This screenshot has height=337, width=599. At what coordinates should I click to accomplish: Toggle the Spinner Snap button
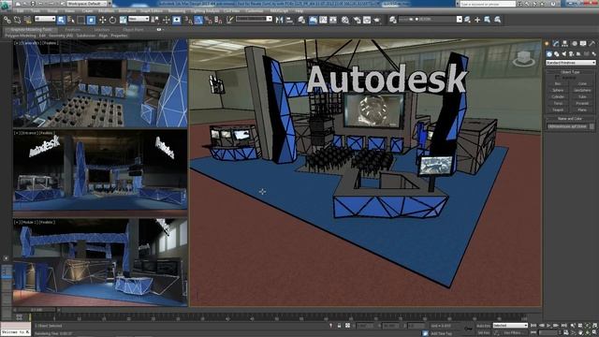tap(218, 20)
